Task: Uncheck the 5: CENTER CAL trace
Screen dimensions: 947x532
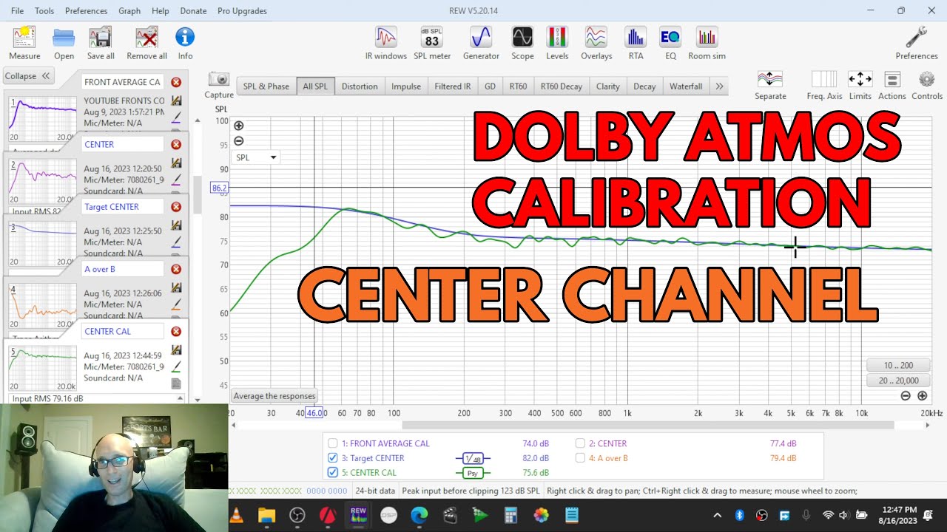Action: [x=333, y=473]
